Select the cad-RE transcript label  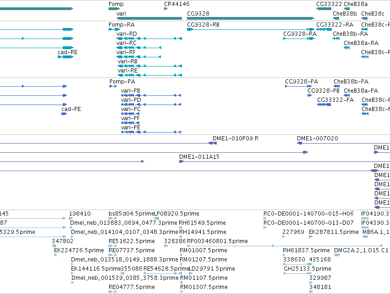click(68, 52)
